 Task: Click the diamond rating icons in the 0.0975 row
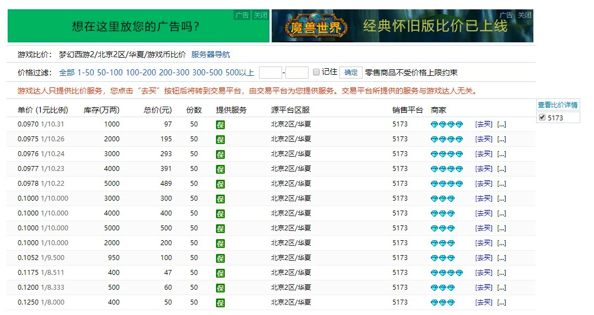pos(446,139)
